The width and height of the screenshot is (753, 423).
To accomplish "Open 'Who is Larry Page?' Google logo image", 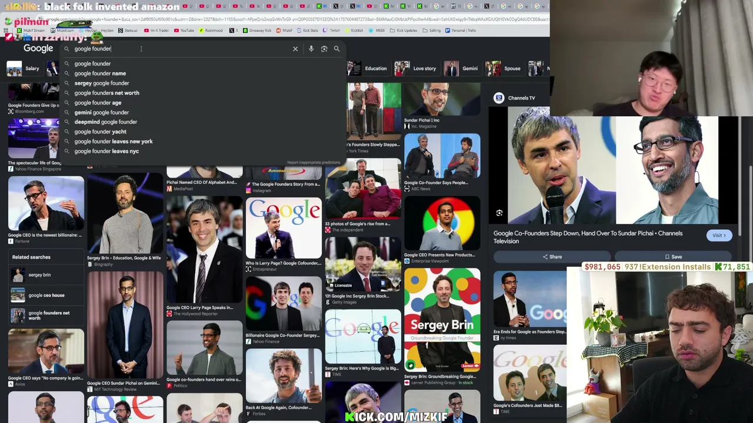I will pyautogui.click(x=284, y=229).
